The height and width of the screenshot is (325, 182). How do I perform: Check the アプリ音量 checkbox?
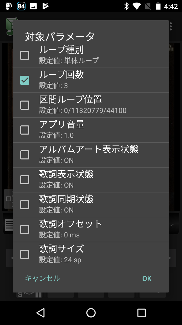[x=25, y=130]
